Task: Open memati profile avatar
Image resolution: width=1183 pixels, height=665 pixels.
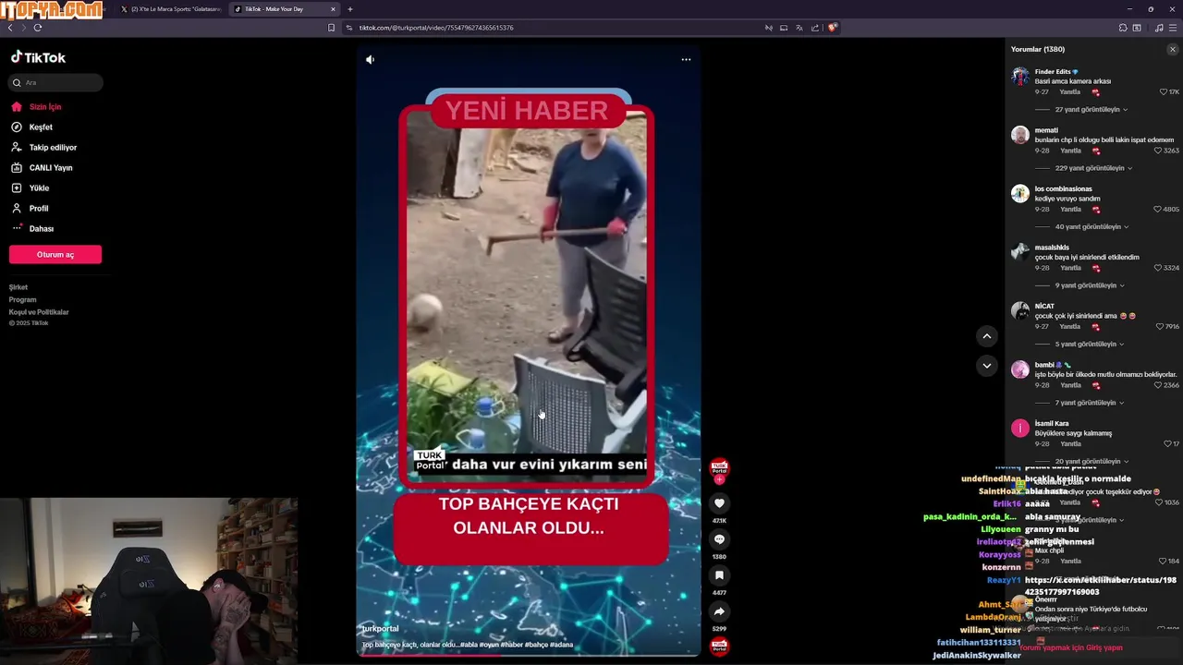Action: tap(1020, 135)
